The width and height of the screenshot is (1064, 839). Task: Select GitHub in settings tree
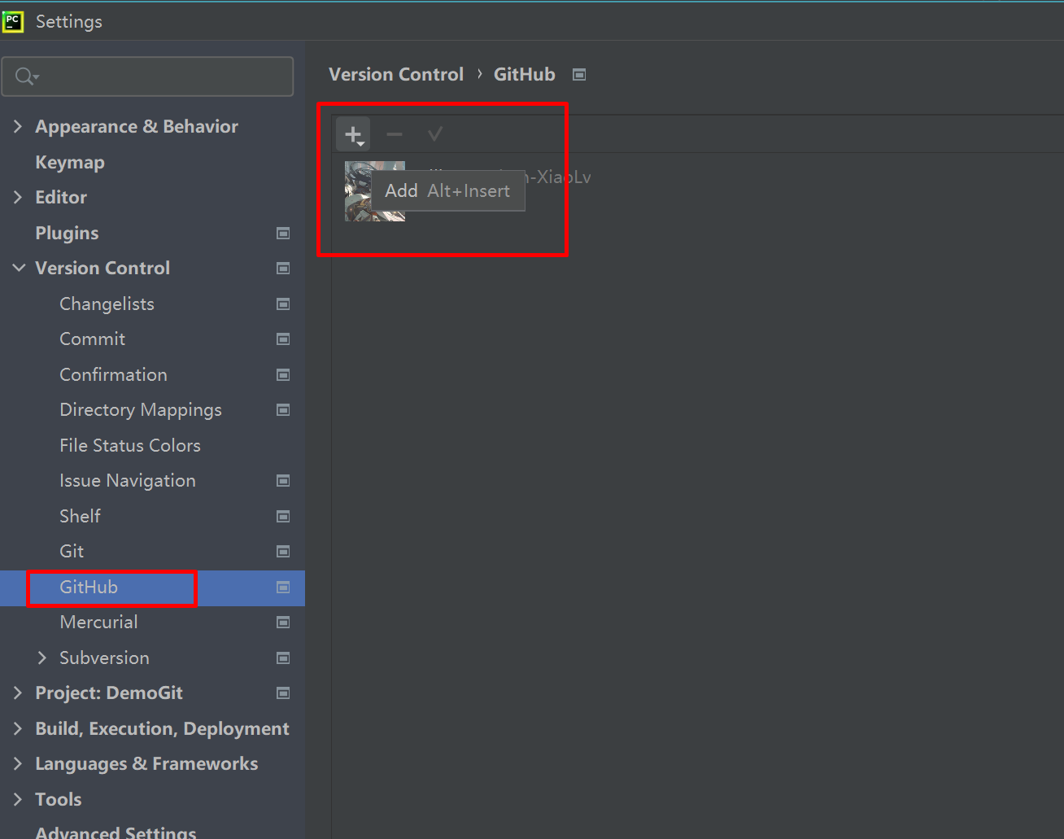coord(89,588)
